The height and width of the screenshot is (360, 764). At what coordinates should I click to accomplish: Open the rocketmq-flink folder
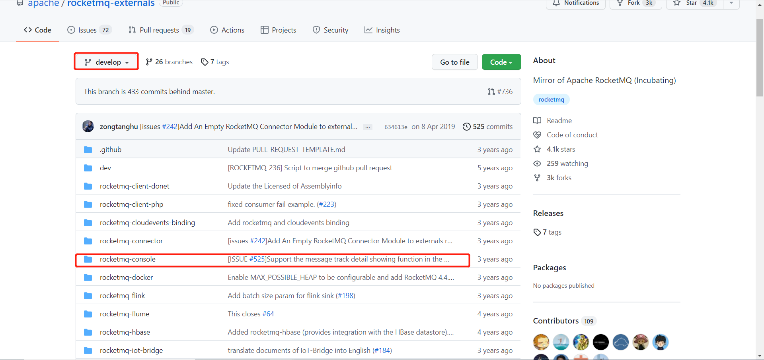[x=123, y=296]
